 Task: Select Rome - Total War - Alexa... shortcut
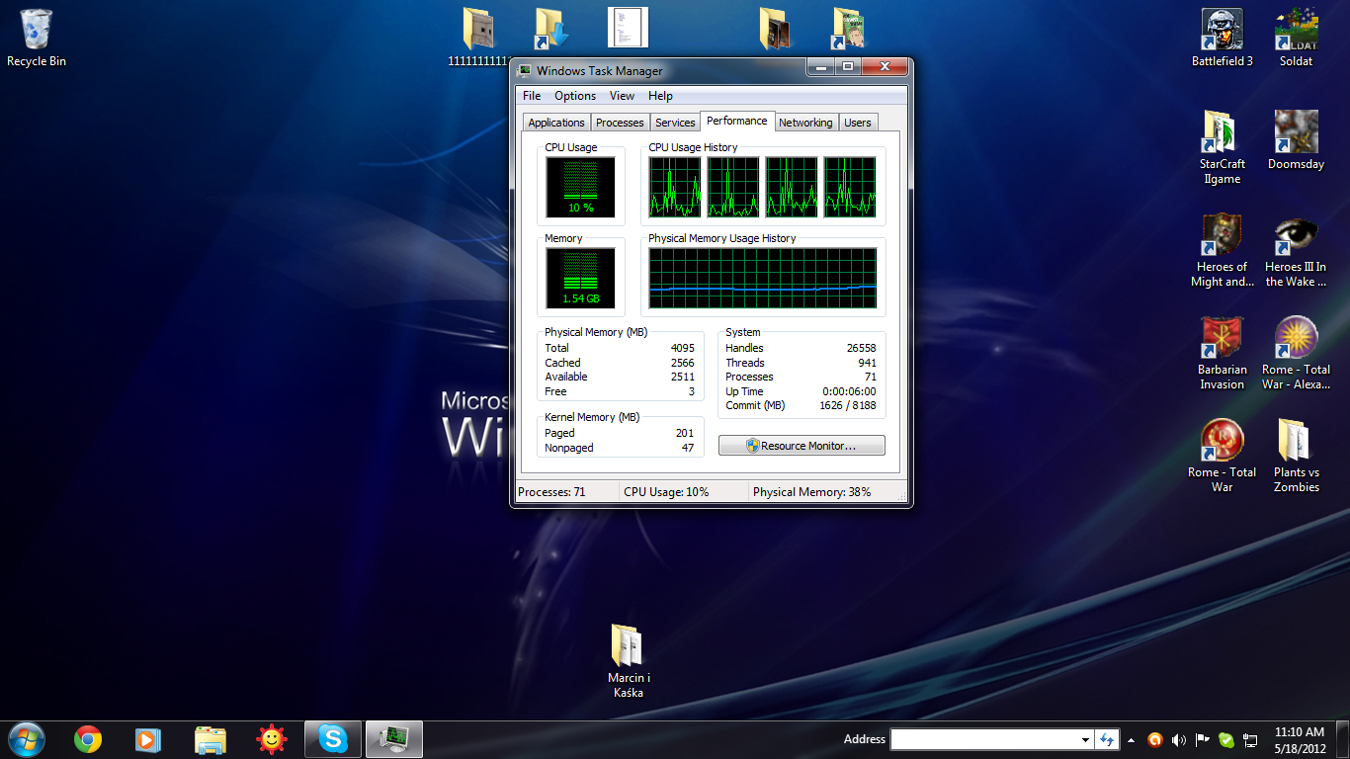click(1296, 354)
